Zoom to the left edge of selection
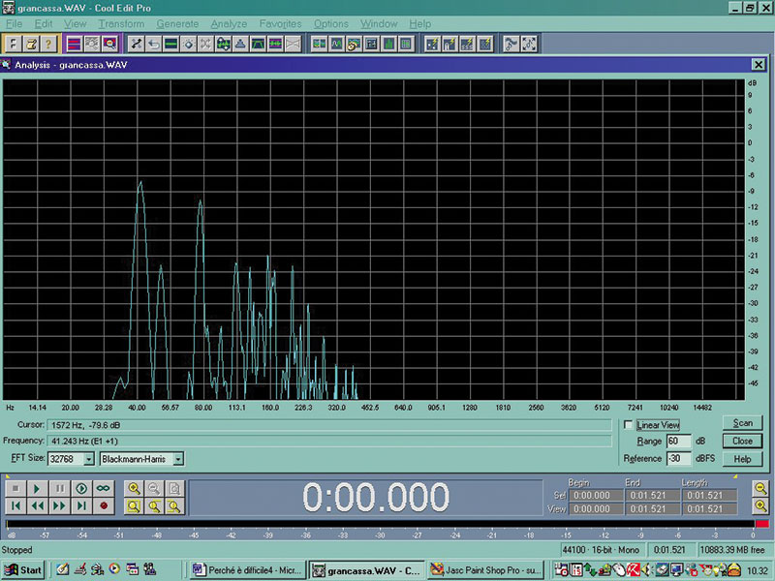Viewport: 775px width, 581px height. (154, 505)
